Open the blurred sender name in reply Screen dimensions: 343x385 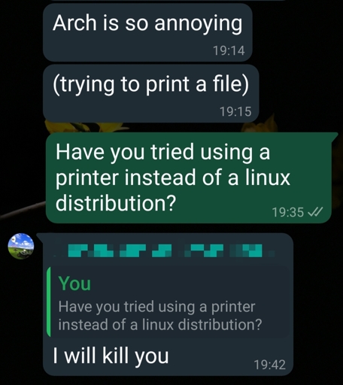pos(165,250)
